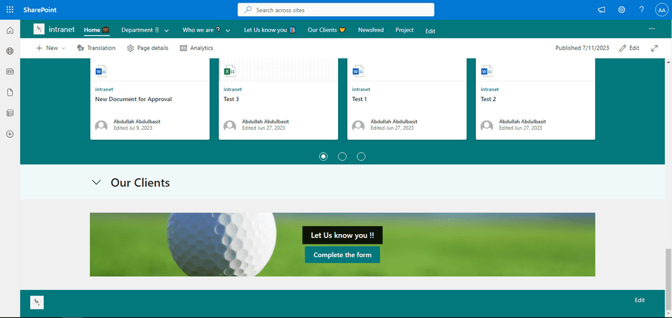Open Page details

pos(148,48)
